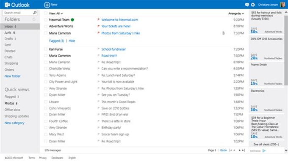Open the View: All dropdown
The height and width of the screenshot is (161, 288).
[56, 13]
